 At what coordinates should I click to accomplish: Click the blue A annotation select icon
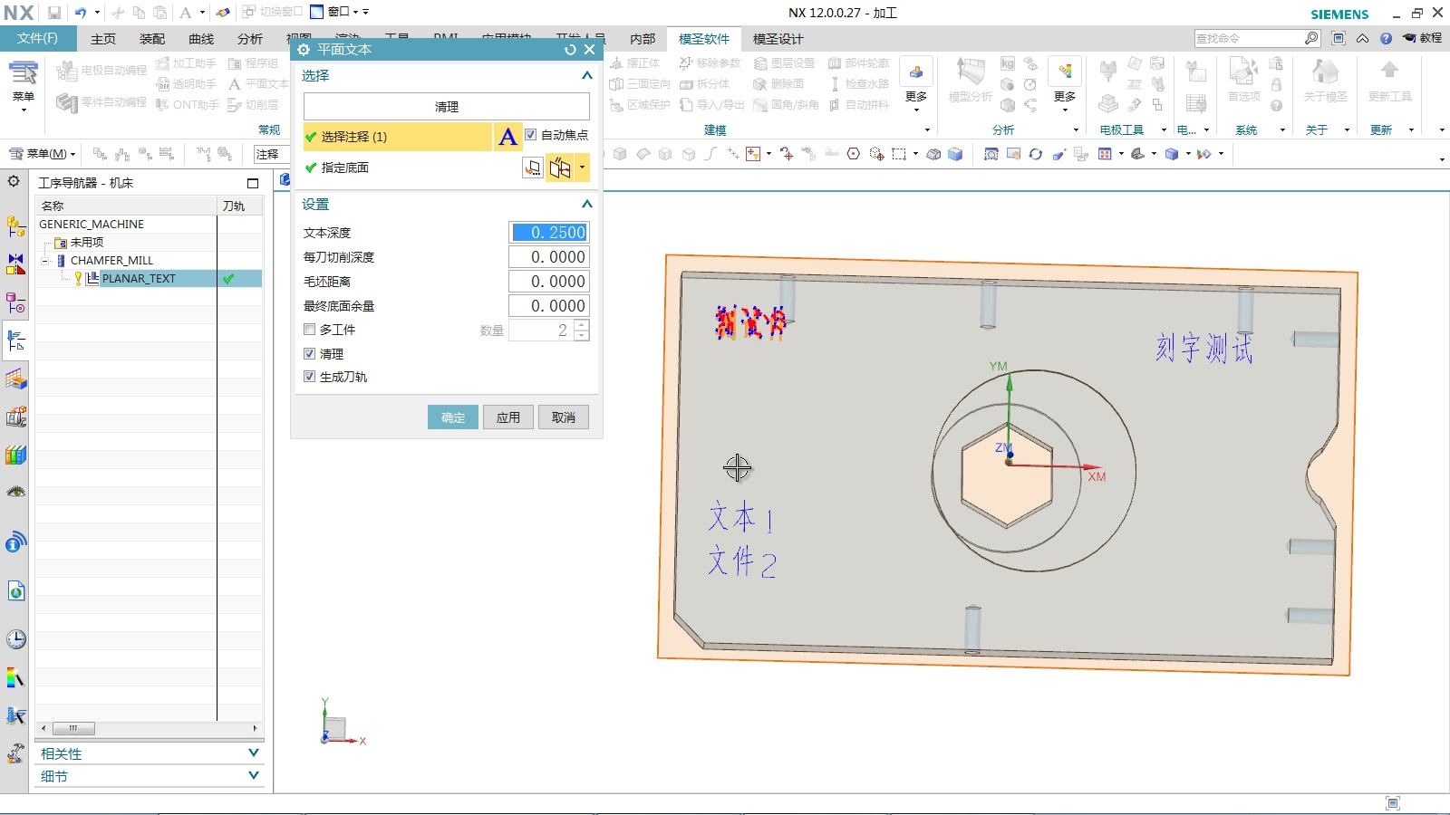(507, 137)
